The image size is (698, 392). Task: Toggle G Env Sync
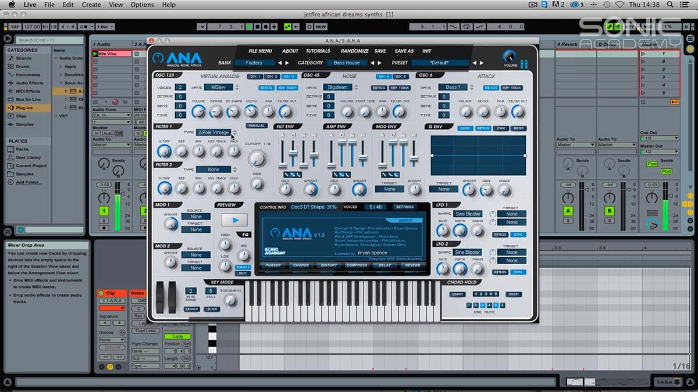(x=501, y=128)
